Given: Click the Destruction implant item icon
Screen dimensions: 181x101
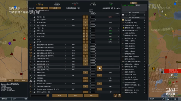Looking at the screenshot, I should click(123, 15).
